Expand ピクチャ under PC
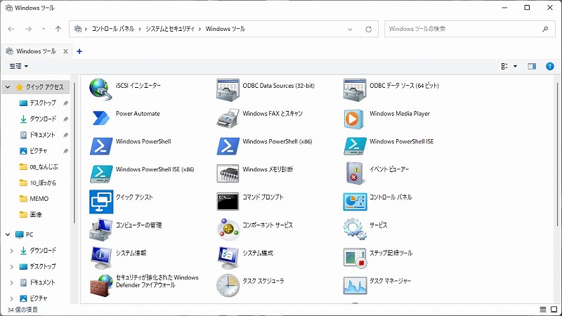562x316 pixels. pyautogui.click(x=11, y=298)
